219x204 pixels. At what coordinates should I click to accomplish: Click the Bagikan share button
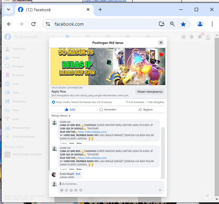click(x=145, y=109)
